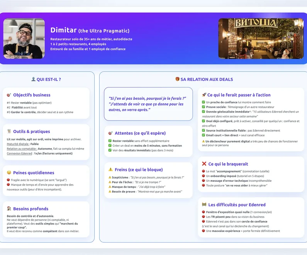Click the Ce qui le braquerait heading text
This screenshot has height=255, width=307.
[228, 164]
